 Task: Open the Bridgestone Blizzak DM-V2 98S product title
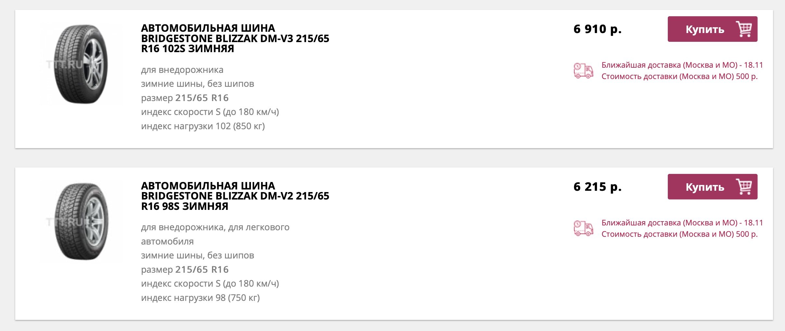235,196
